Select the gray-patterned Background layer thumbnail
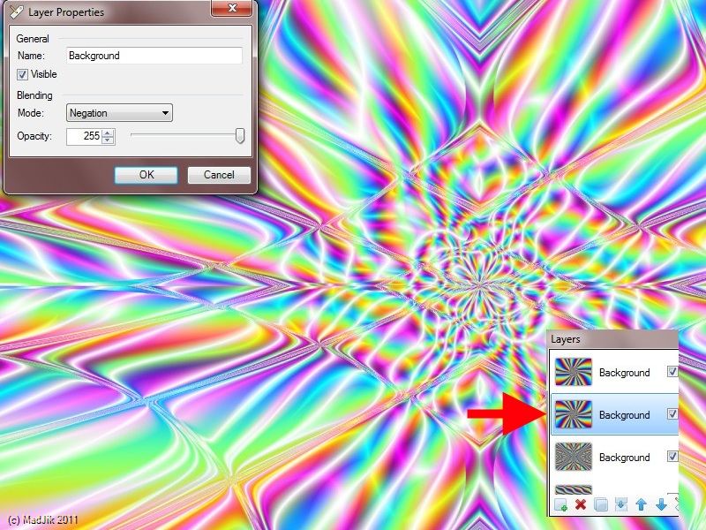This screenshot has height=530, width=706. [x=573, y=456]
